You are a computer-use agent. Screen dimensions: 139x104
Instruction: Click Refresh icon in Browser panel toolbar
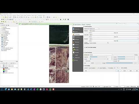(x=3, y=25)
